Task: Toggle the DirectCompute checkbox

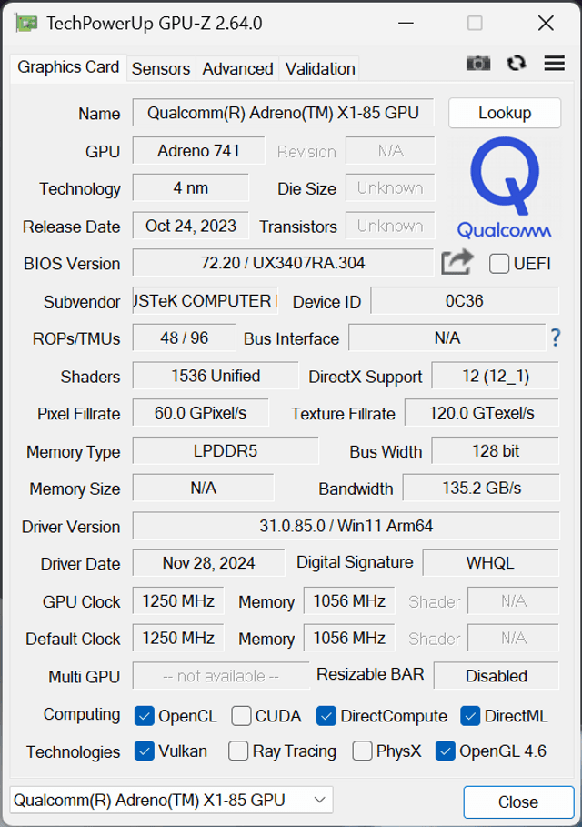Action: click(x=326, y=716)
